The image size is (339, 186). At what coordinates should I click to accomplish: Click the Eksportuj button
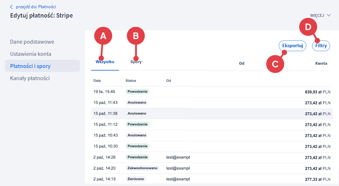click(292, 46)
